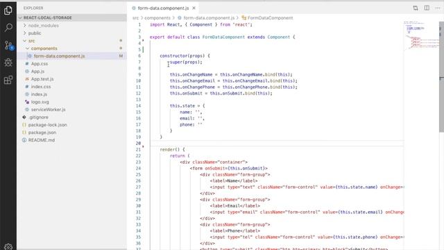The image size is (444, 250).
Task: Open the Run and Debug view
Action: 8,62
